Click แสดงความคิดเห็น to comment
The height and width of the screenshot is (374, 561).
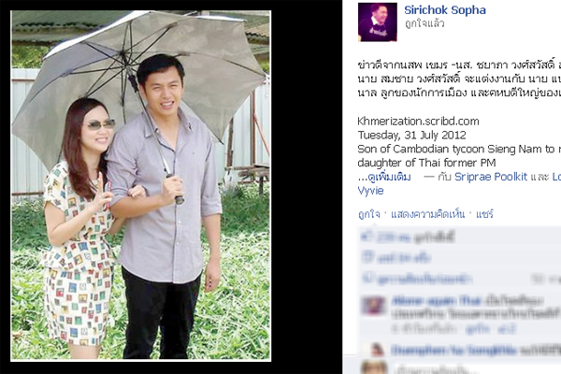click(427, 214)
